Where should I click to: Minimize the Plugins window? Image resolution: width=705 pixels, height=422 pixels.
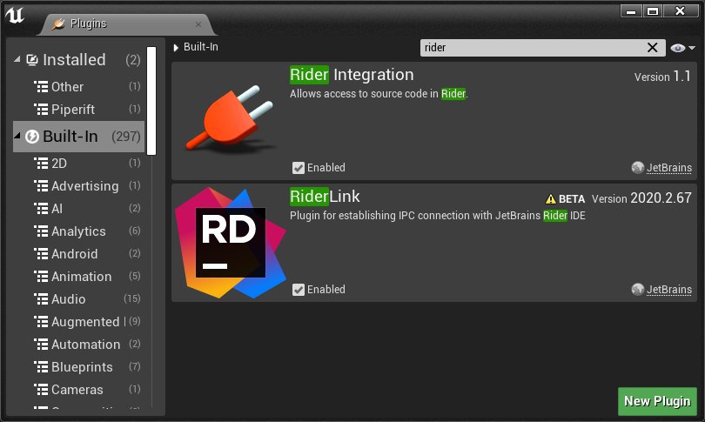[631, 10]
